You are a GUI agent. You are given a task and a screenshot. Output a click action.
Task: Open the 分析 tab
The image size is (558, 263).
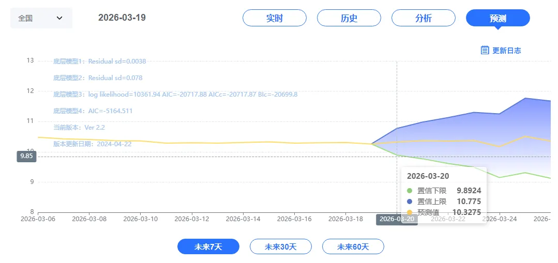pyautogui.click(x=423, y=18)
